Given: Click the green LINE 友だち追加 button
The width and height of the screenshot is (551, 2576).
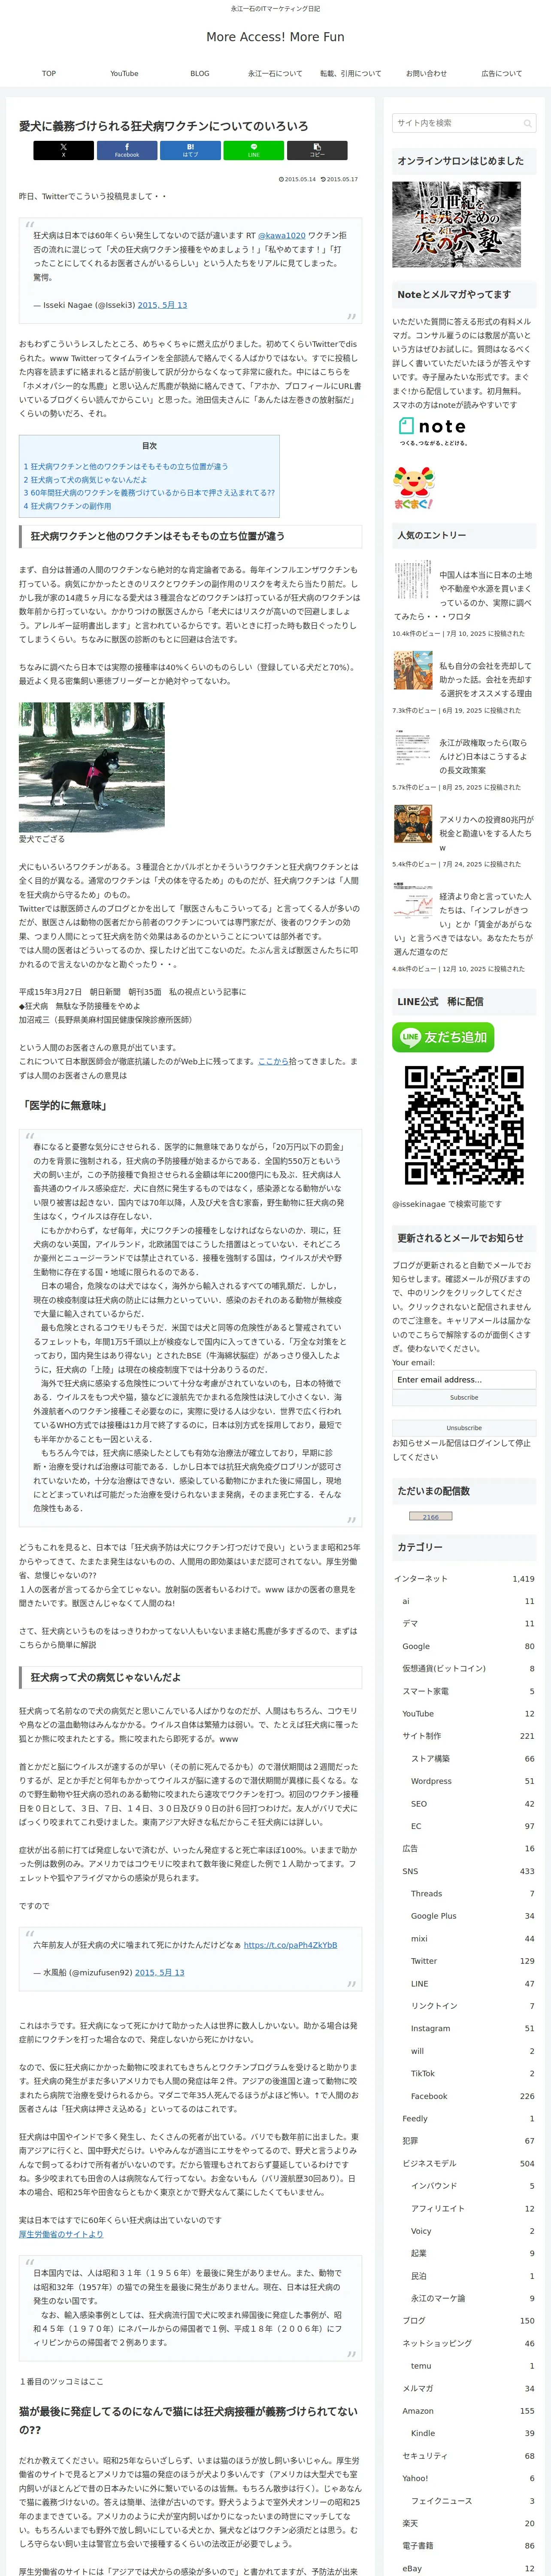Looking at the screenshot, I should pyautogui.click(x=443, y=1037).
